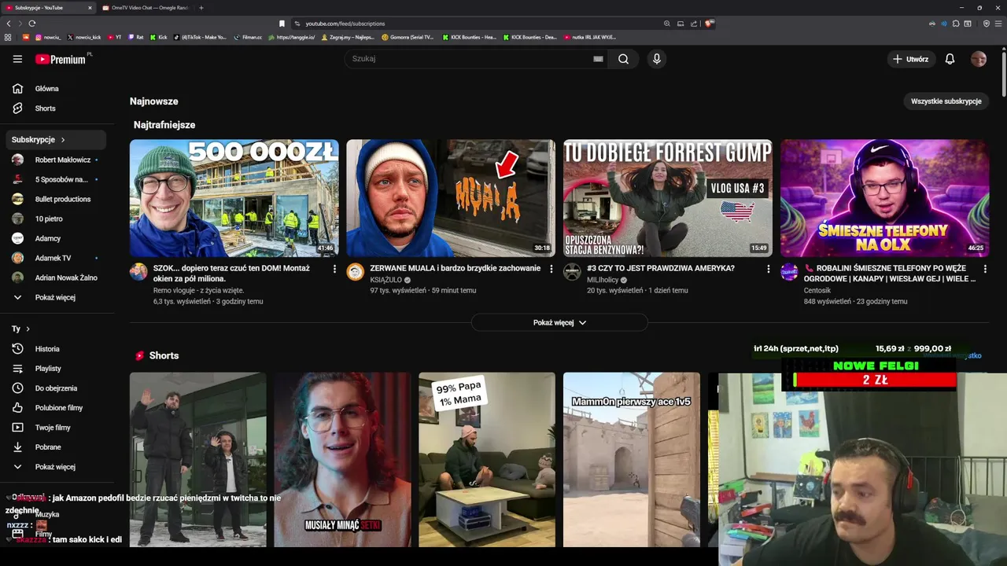Open Do obejrzenia watch later
This screenshot has height=566, width=1007.
(55, 388)
